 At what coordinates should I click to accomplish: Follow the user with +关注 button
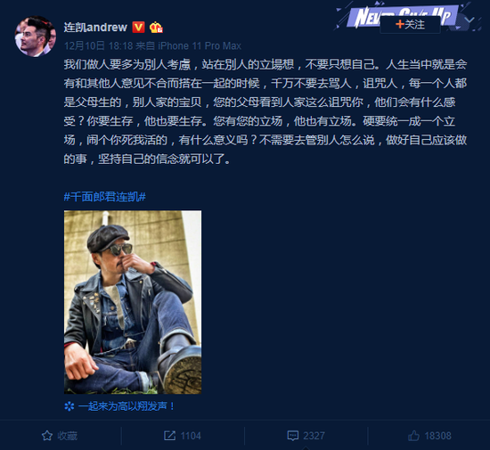[410, 24]
